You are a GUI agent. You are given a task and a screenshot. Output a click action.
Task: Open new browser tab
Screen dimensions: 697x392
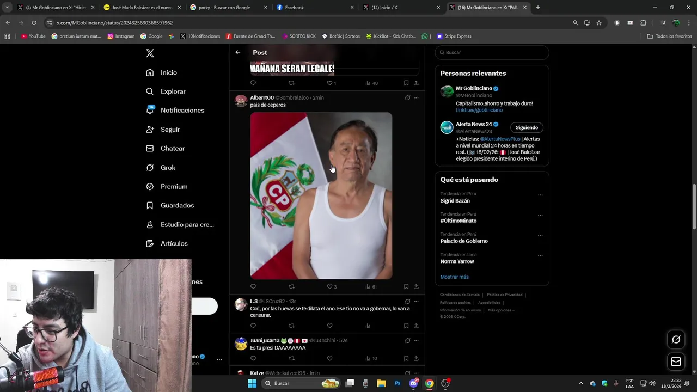(538, 8)
